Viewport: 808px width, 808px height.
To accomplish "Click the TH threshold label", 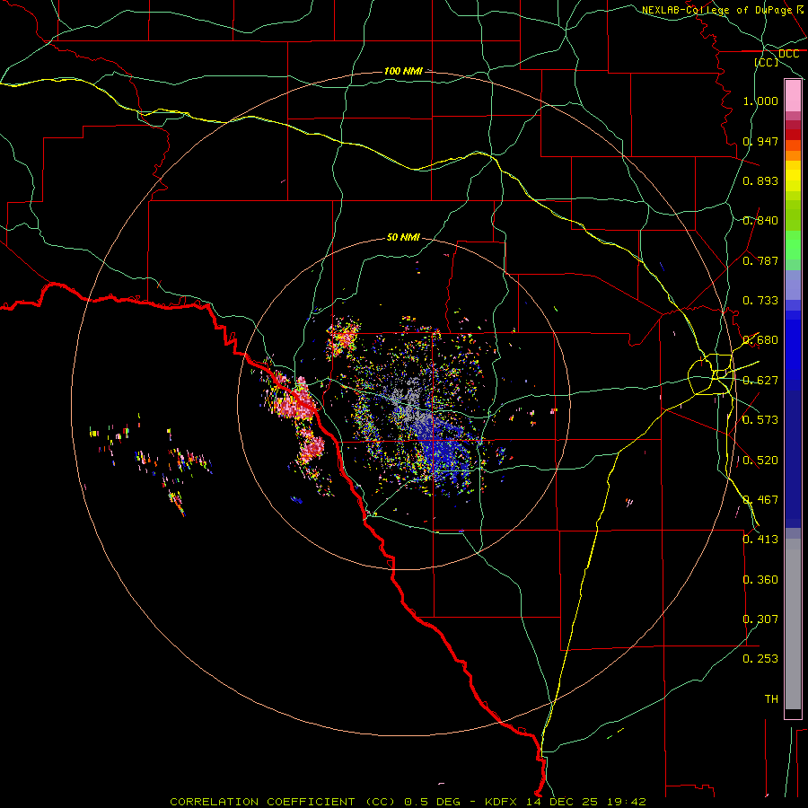I will point(771,699).
